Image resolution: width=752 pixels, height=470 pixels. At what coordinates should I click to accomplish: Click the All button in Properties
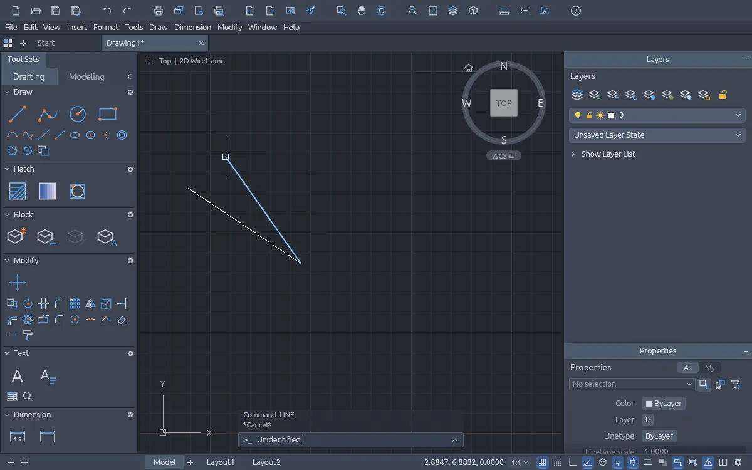688,368
